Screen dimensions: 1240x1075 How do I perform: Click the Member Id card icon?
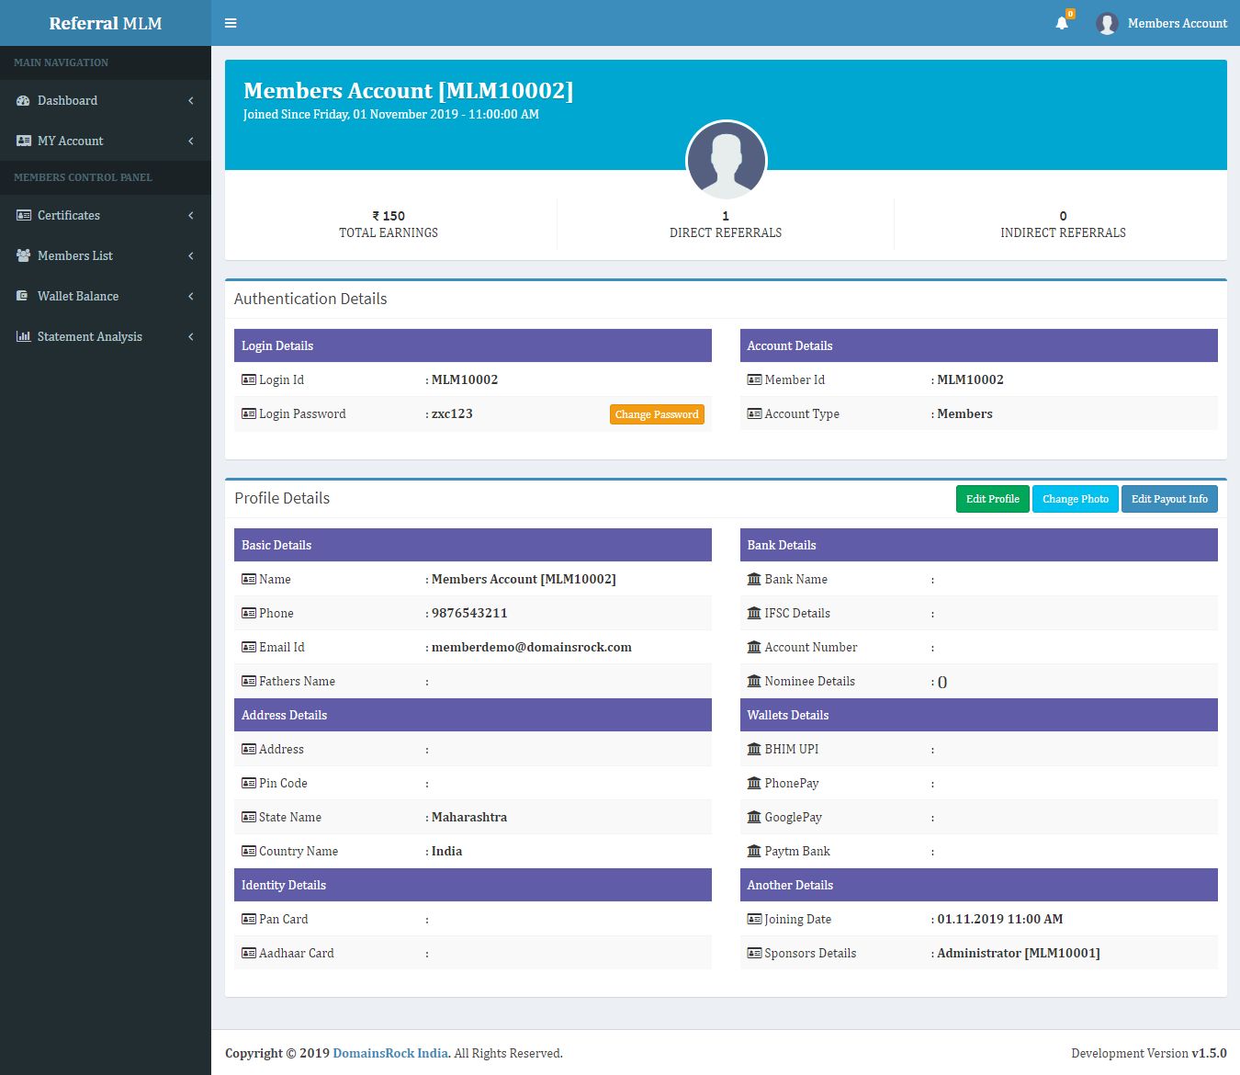click(754, 379)
